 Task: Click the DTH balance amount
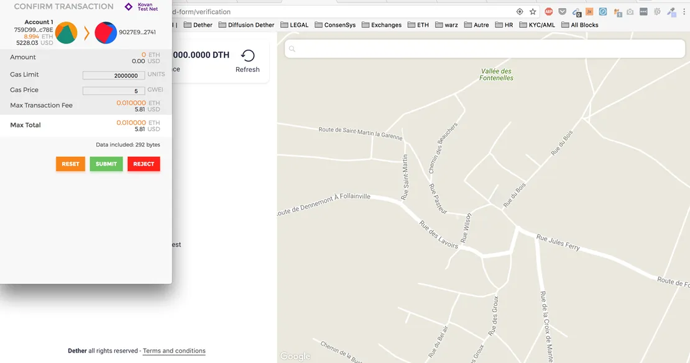tap(201, 55)
